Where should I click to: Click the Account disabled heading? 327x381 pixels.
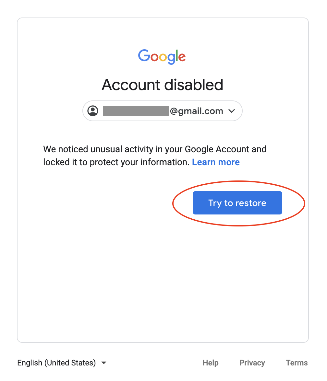[162, 85]
